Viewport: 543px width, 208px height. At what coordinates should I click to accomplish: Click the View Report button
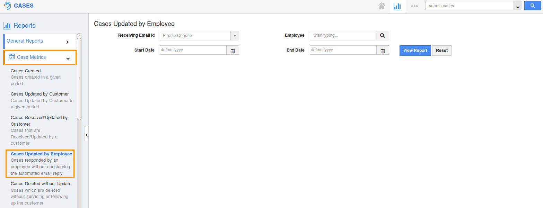(415, 50)
